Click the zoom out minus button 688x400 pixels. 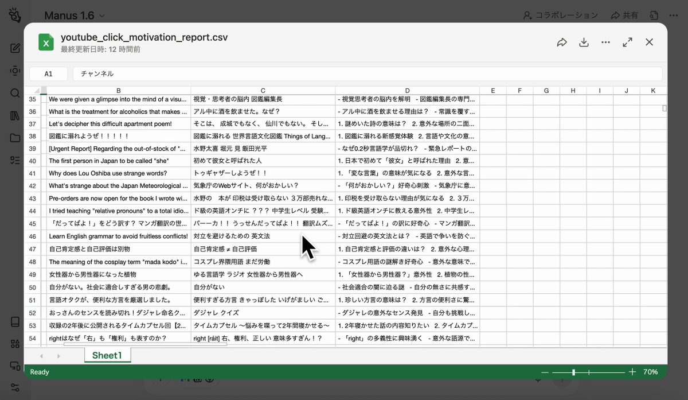[x=545, y=372]
